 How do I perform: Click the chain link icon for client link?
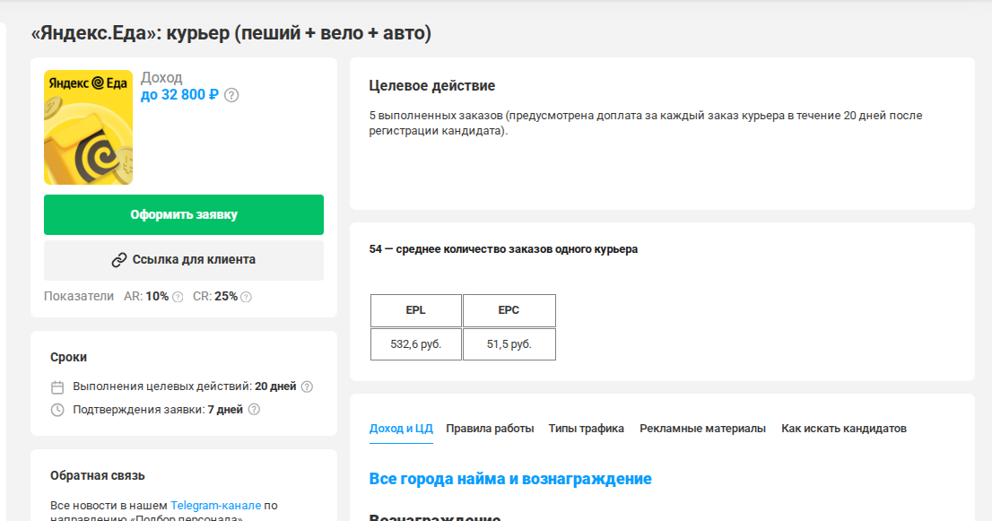119,260
